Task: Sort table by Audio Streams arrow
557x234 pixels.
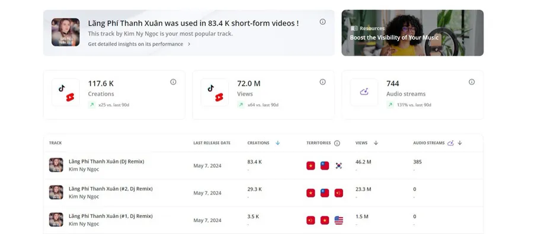Action: 460,143
